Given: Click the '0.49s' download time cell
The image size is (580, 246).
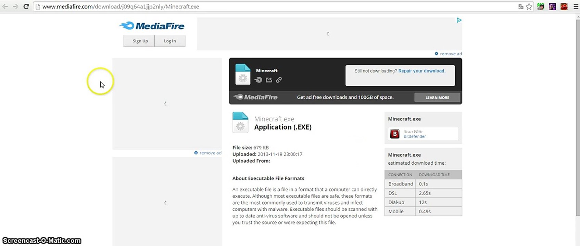Looking at the screenshot, I should click(439, 211).
